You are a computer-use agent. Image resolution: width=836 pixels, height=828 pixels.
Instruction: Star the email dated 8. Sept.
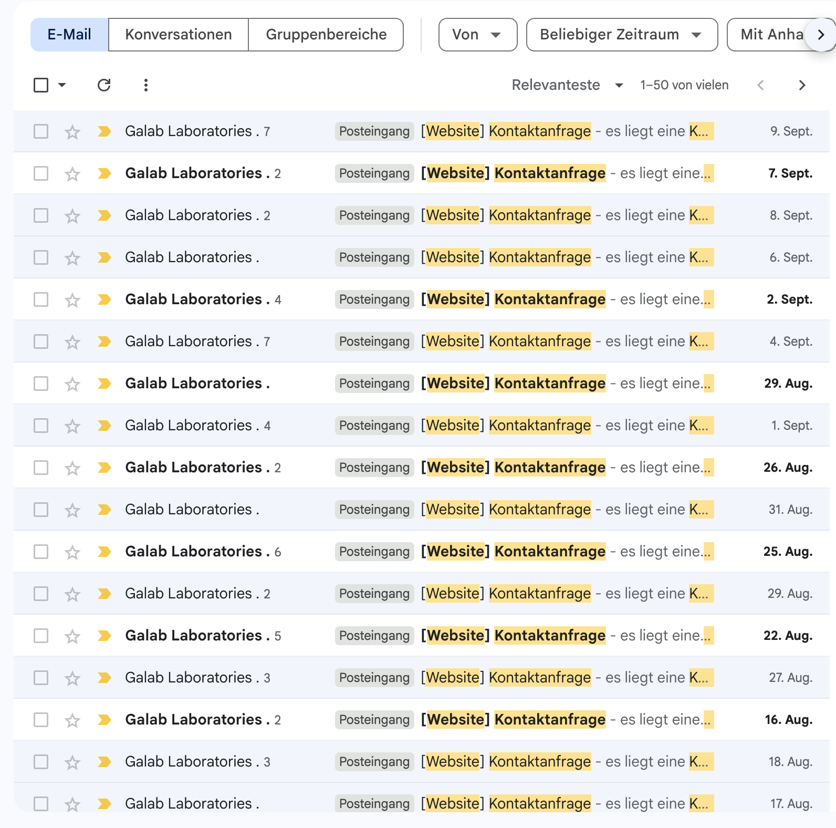[x=72, y=215]
